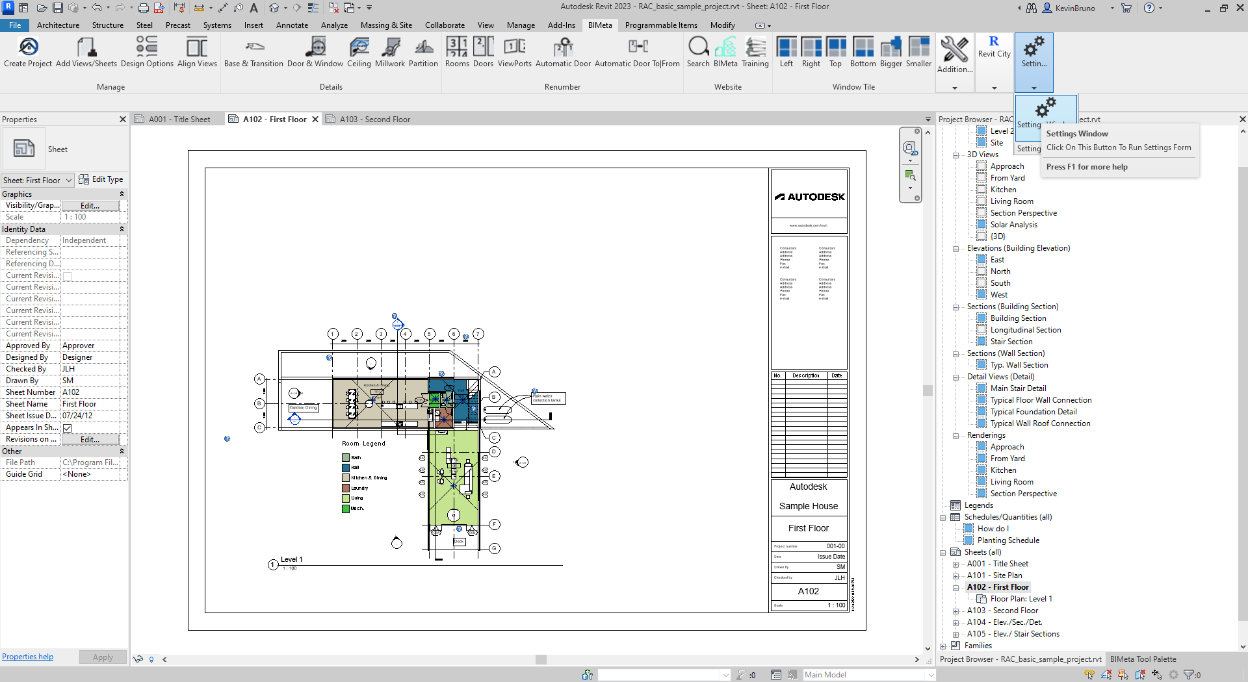The height and width of the screenshot is (682, 1248).
Task: Tile window to the Top
Action: click(836, 52)
